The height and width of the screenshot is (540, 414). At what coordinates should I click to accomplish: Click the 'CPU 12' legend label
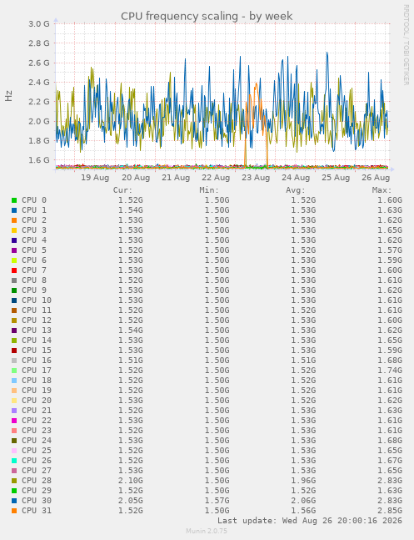coord(37,320)
